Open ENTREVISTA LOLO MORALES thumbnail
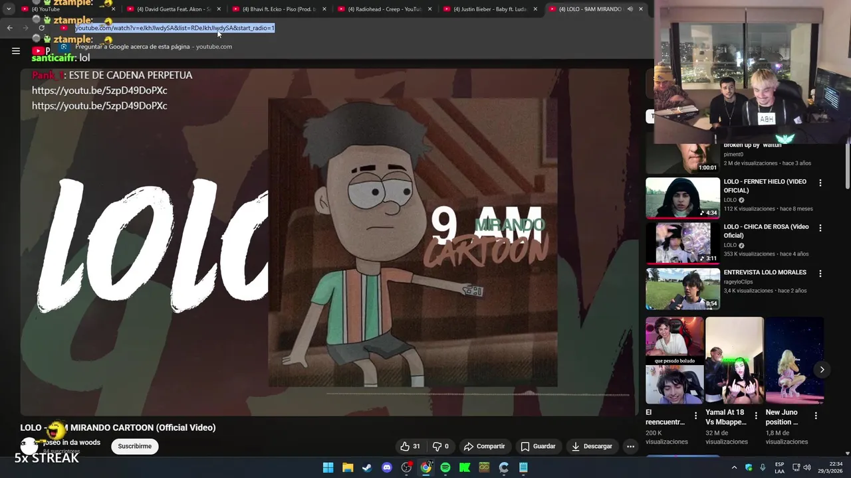851x478 pixels. click(683, 288)
